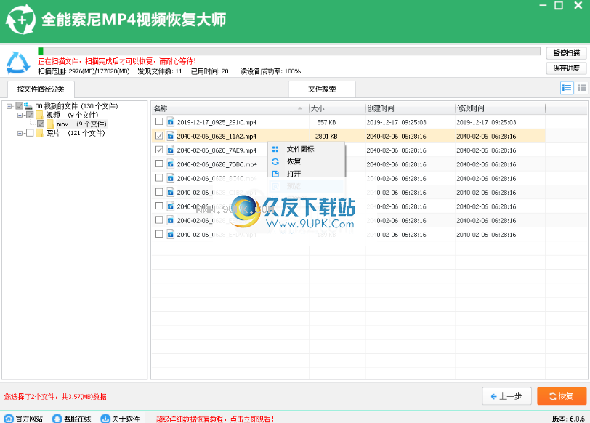
Task: Click filename 2040-02-06_0628_7DBC.mp4
Action: coord(217,164)
